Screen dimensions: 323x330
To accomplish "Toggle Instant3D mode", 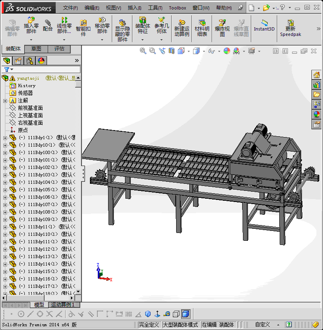I will pos(264,25).
